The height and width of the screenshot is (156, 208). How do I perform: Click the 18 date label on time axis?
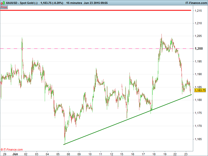pos(154,154)
